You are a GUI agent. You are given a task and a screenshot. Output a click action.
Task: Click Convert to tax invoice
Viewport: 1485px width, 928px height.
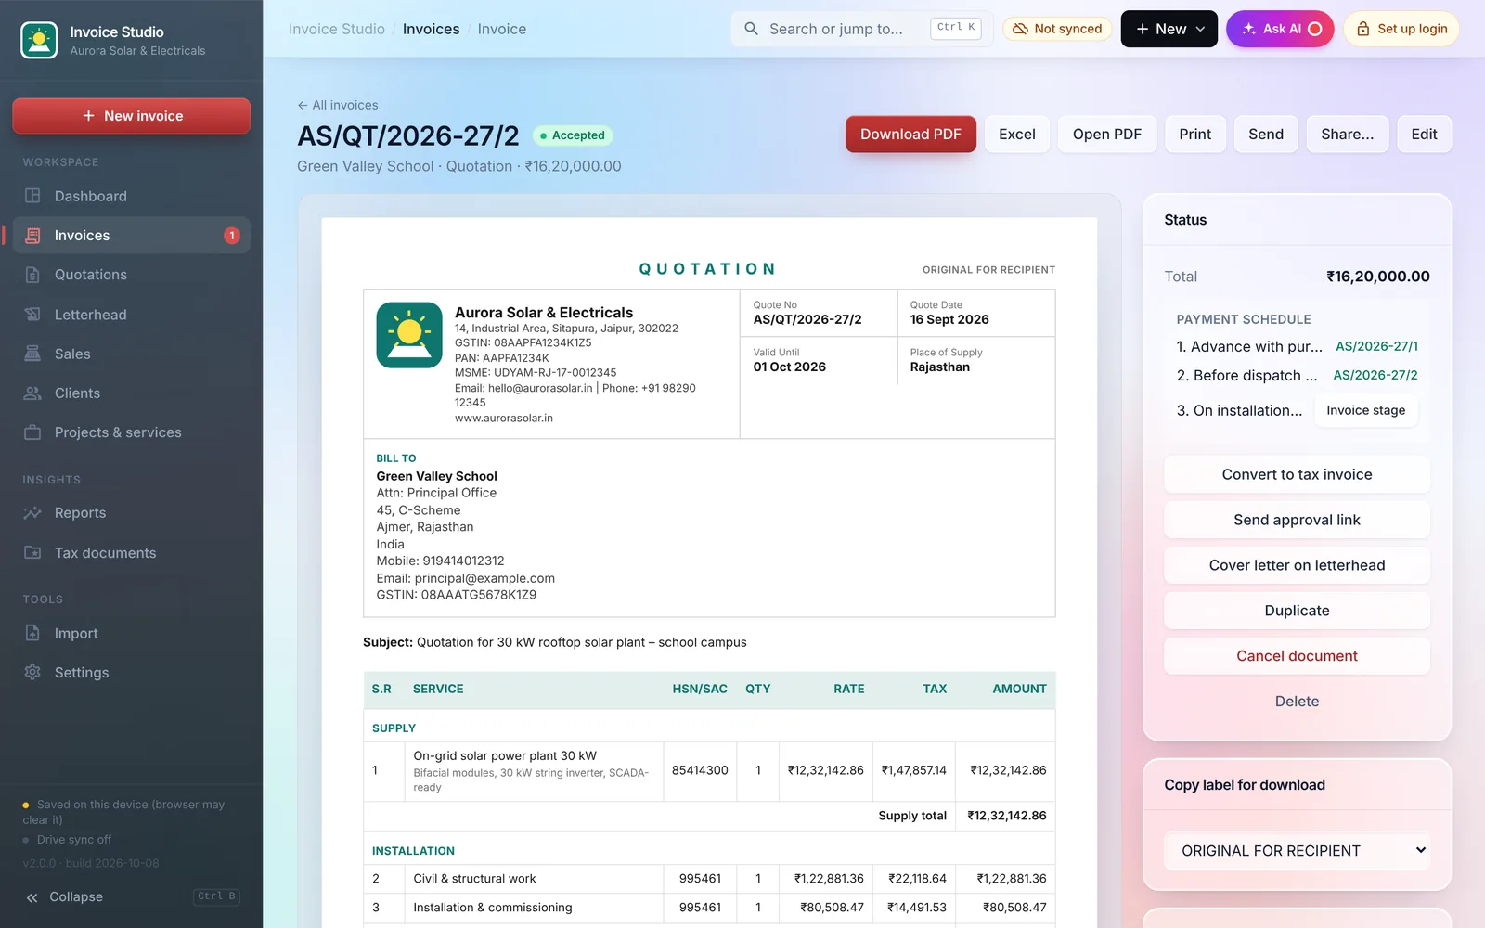coord(1297,474)
